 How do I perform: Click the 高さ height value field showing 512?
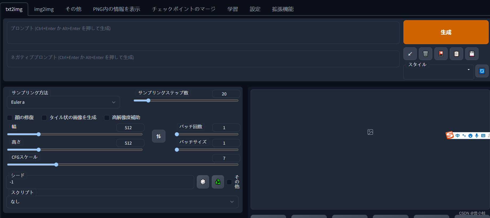point(130,143)
